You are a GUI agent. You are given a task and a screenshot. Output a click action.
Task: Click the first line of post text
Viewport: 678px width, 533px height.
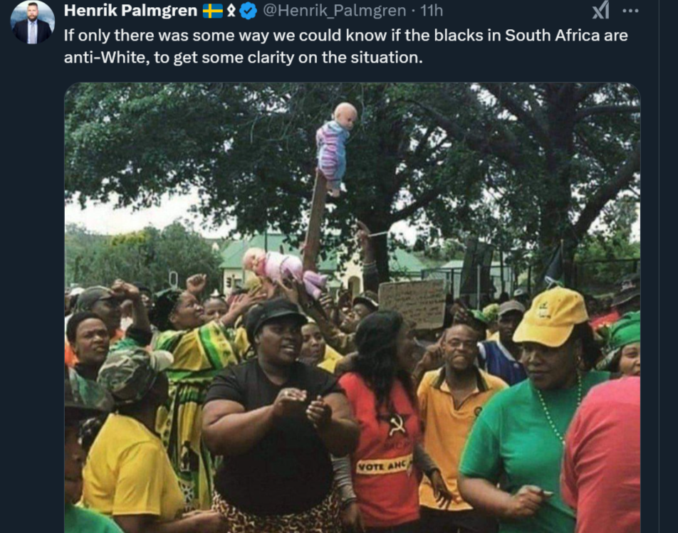345,36
